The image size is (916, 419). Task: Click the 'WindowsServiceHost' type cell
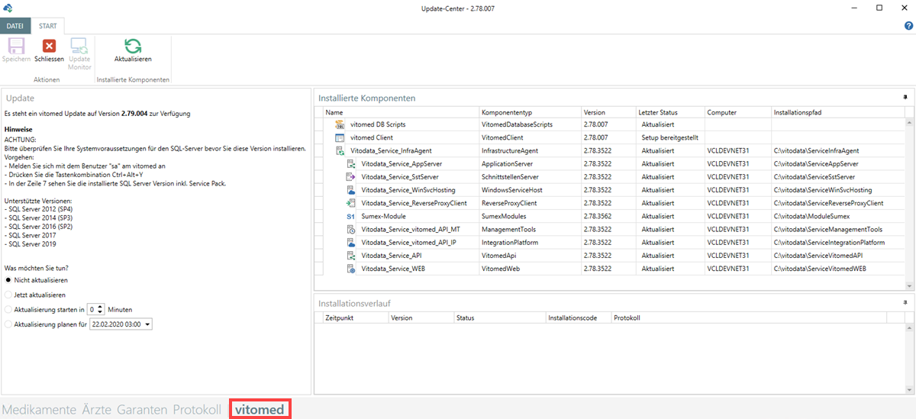530,190
